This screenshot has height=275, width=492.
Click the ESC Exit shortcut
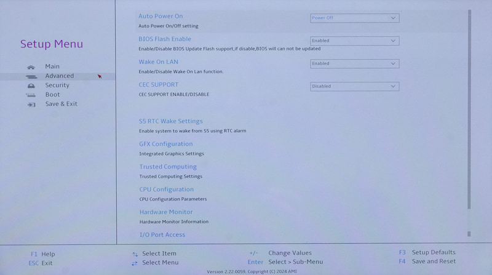(x=41, y=263)
